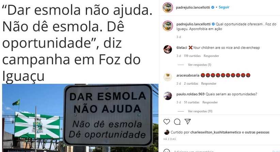This screenshot has width=280, height=152.
Task: Open paulo.roldao.969 commenter avatar
Action: tap(168, 96)
